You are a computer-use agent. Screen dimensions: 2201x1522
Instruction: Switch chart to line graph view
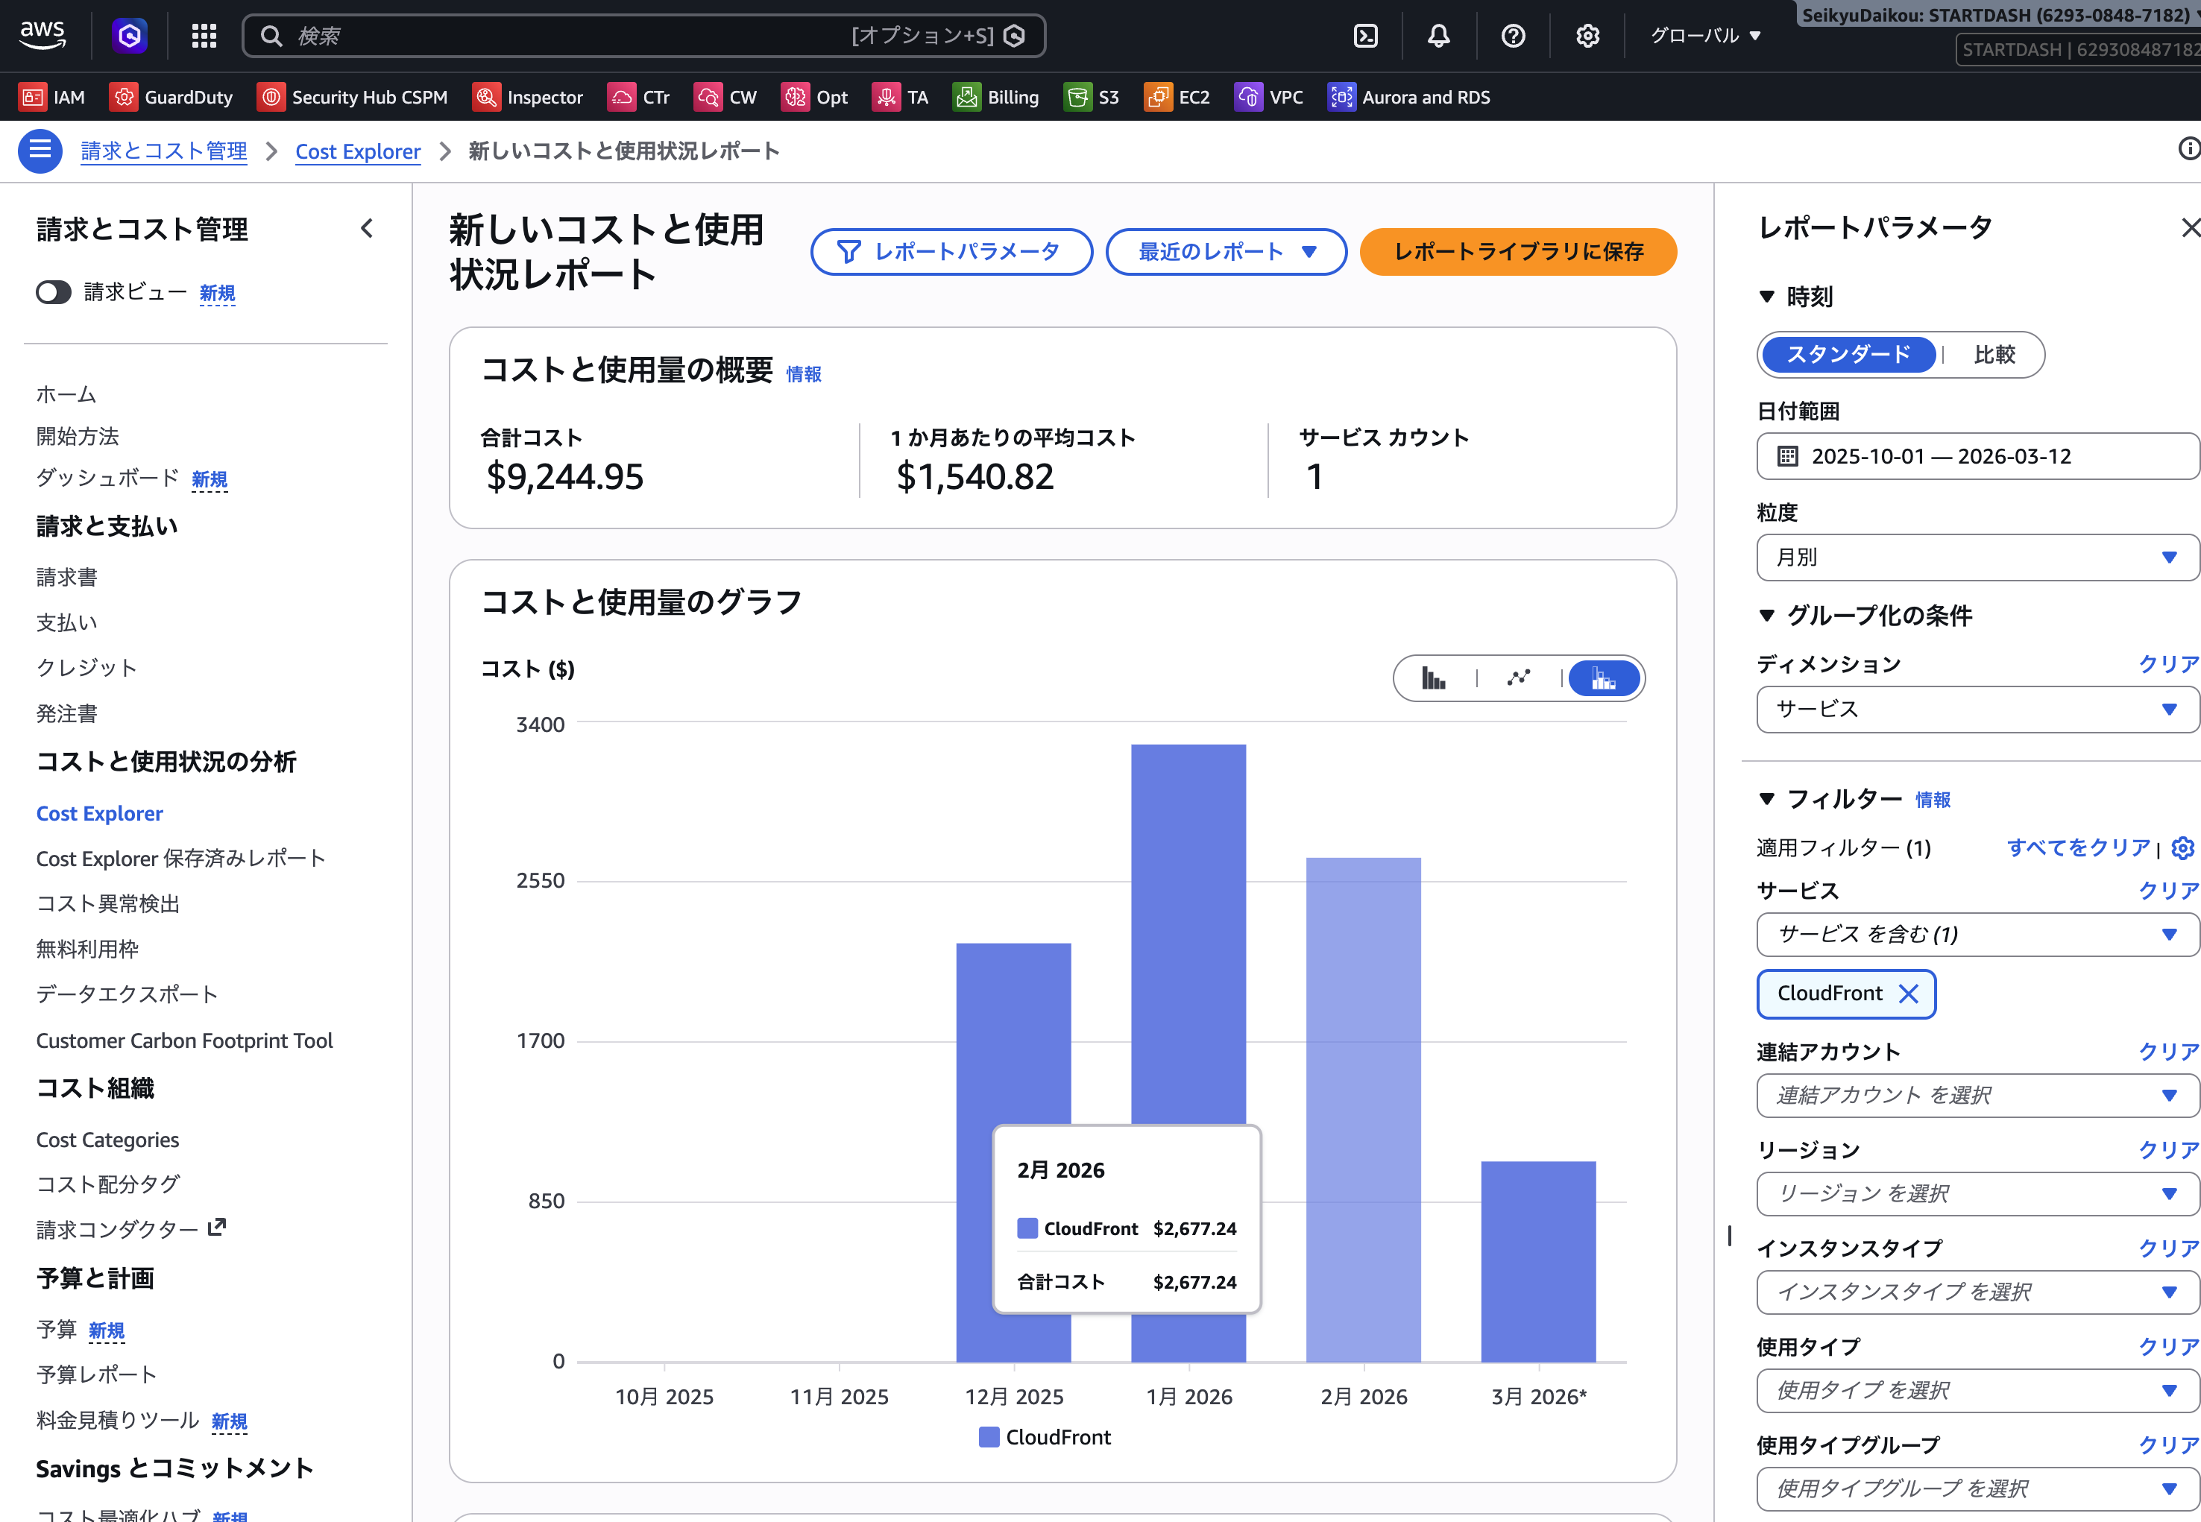(x=1518, y=678)
